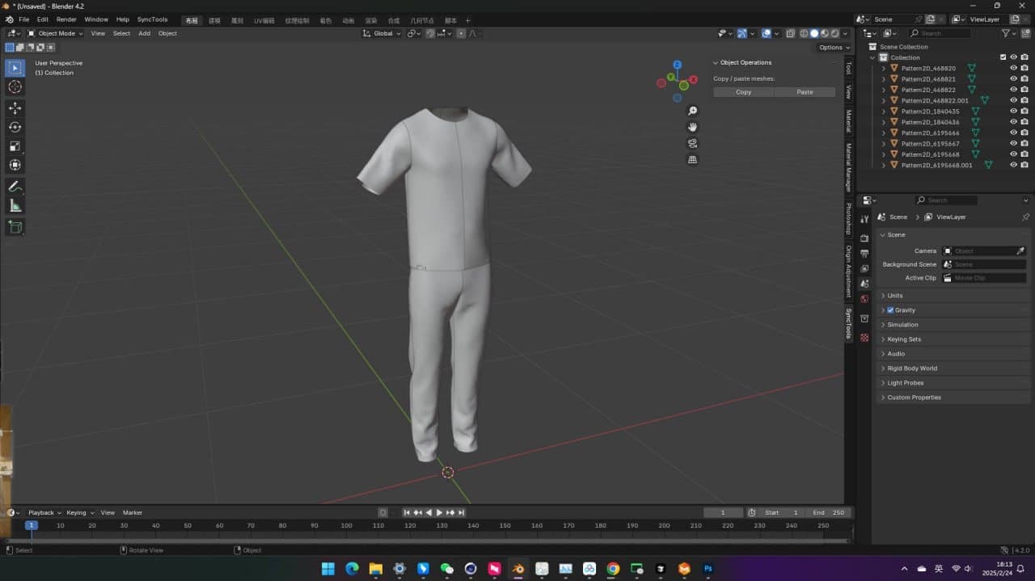The height and width of the screenshot is (581, 1035).
Task: Open Chrome from the taskbar
Action: click(x=614, y=569)
